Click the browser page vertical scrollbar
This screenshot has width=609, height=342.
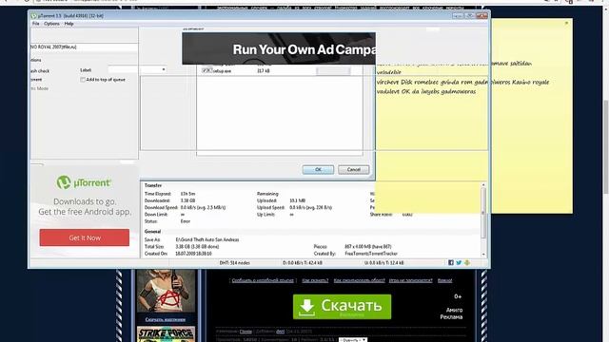click(606, 147)
